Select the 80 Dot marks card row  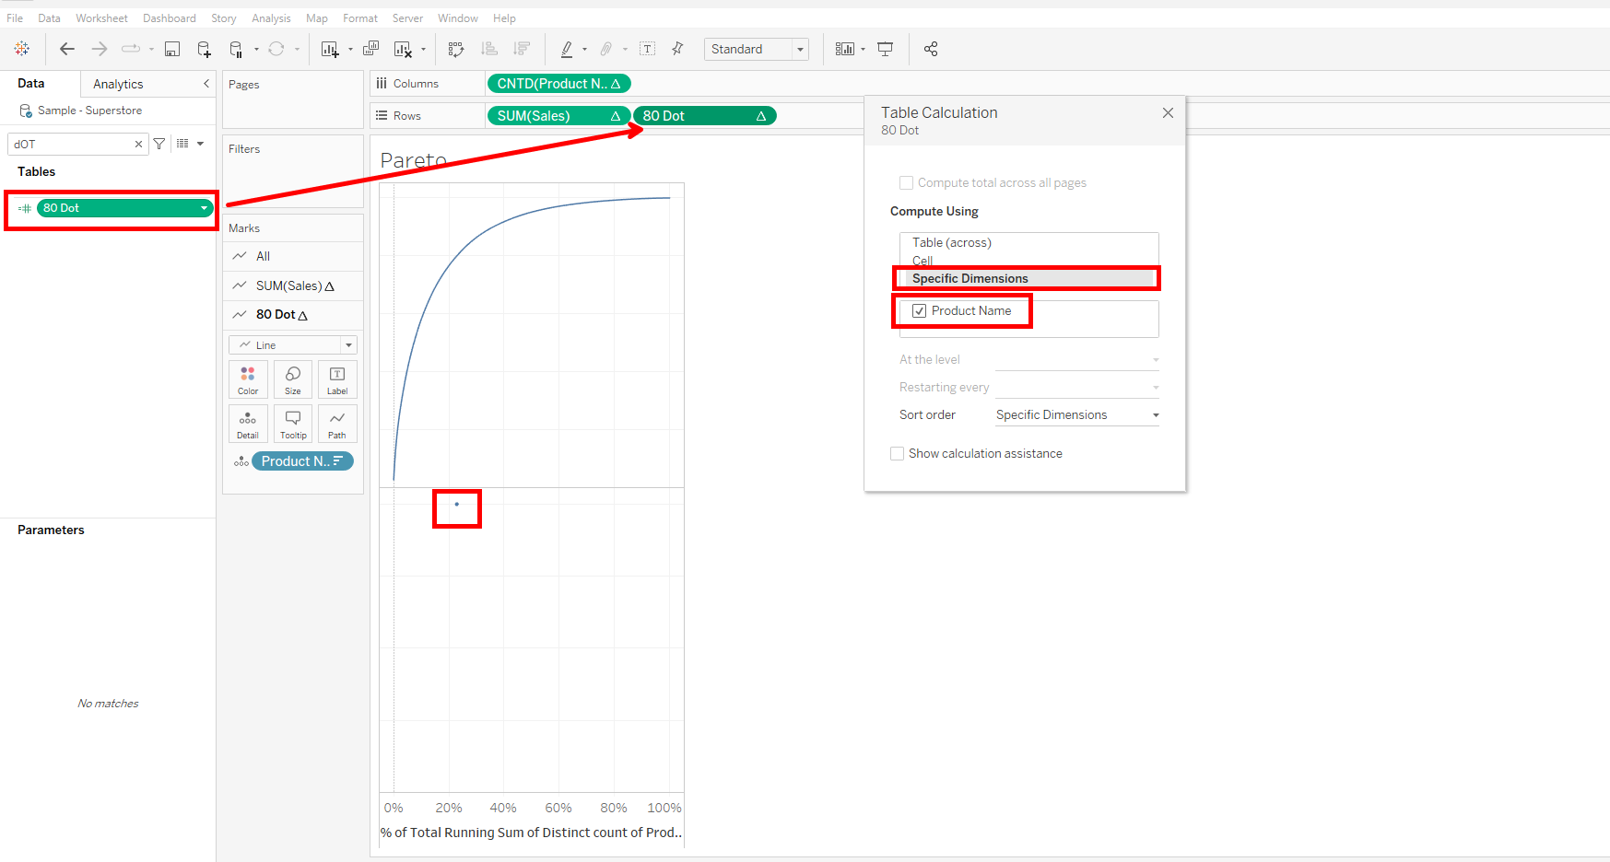pyautogui.click(x=293, y=315)
